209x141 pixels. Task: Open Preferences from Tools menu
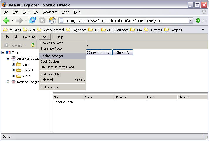tap(63, 87)
